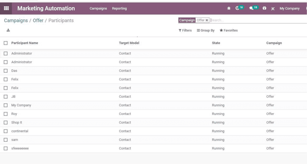Image resolution: width=307 pixels, height=164 pixels.
Task: Navigate to Offer breadcrumb link
Action: pos(38,20)
